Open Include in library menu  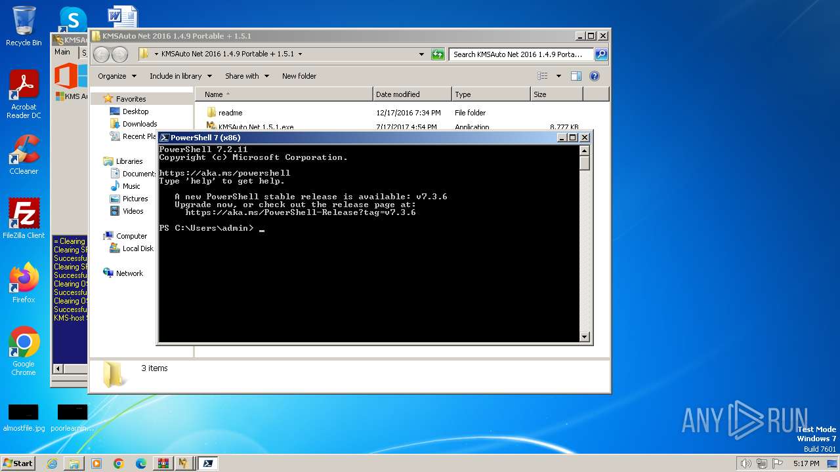point(180,76)
